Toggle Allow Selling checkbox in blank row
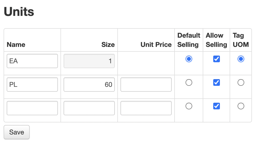This screenshot has height=146, width=265. click(217, 106)
